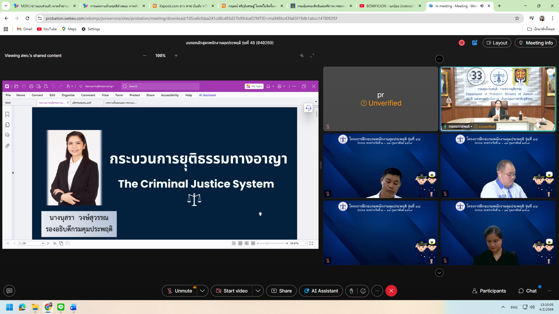Expand audio options arrow next to Unmute

[x=202, y=291]
